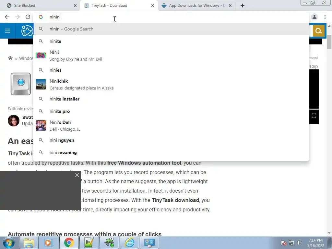332x249 pixels.
Task: Click the browser forward arrow
Action: point(18,17)
